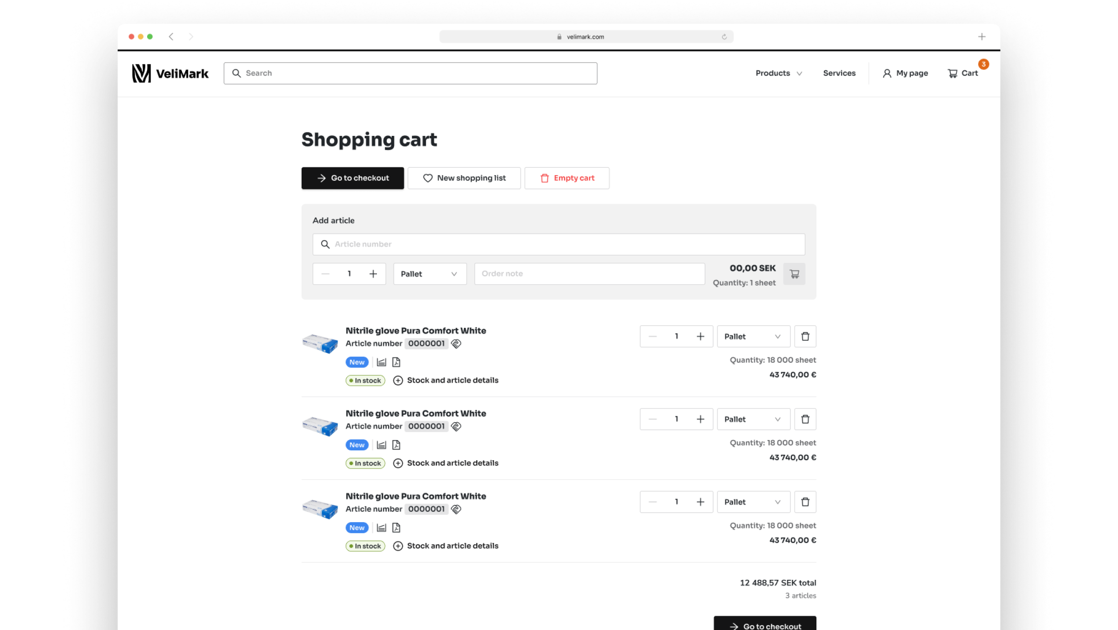Increment quantity stepper on second item
Image resolution: width=1118 pixels, height=630 pixels.
pos(700,419)
